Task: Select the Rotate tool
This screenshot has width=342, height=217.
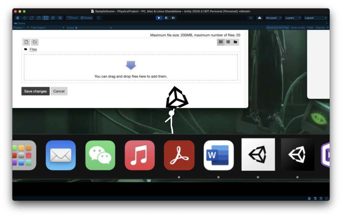Action: tap(32, 18)
